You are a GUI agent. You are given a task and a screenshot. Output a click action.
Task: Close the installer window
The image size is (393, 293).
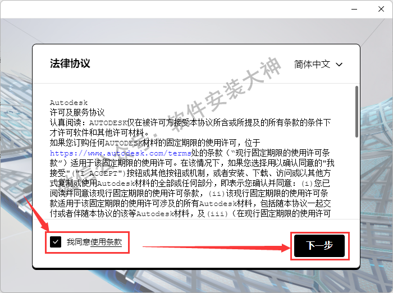(381, 10)
